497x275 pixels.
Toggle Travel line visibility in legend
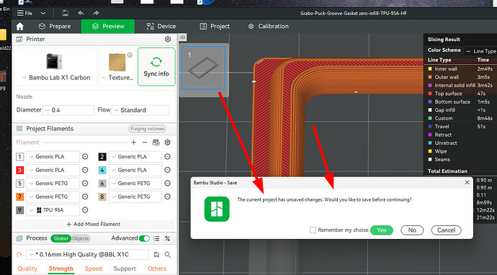(430, 127)
